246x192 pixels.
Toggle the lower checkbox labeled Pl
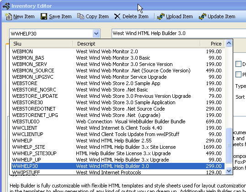coord(238,74)
